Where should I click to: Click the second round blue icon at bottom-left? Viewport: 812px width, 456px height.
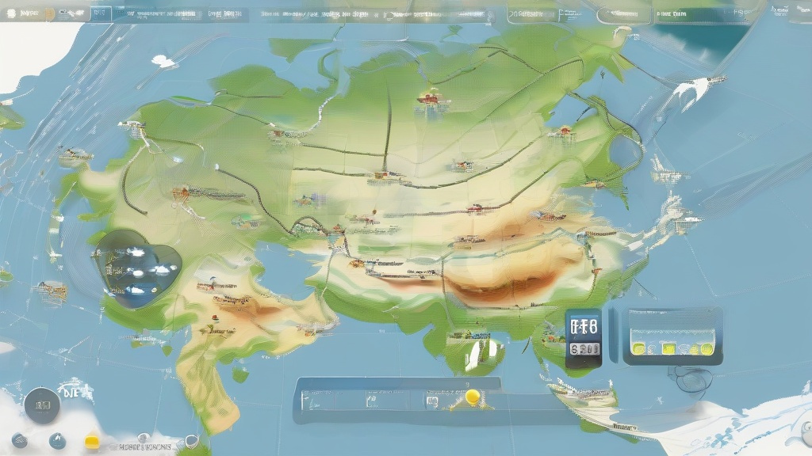(x=57, y=441)
